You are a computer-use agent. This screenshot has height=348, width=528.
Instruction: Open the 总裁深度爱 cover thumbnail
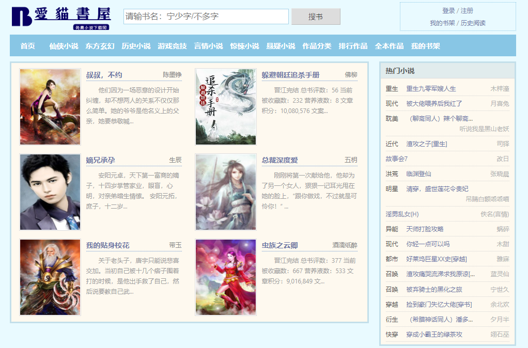pos(226,192)
